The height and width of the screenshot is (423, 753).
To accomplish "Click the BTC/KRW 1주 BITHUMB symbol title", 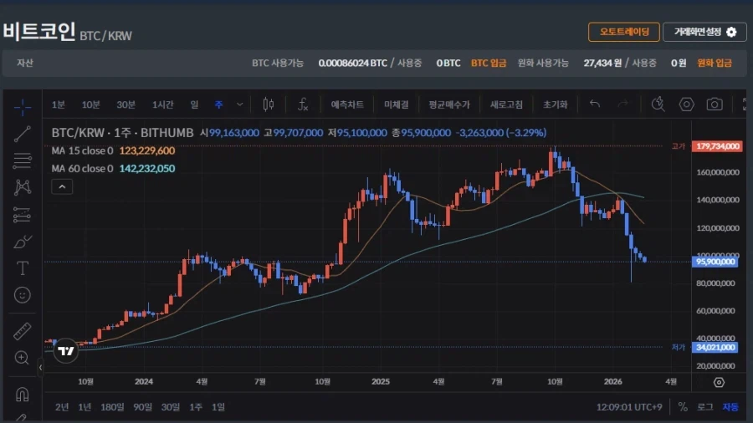I will click(x=122, y=132).
